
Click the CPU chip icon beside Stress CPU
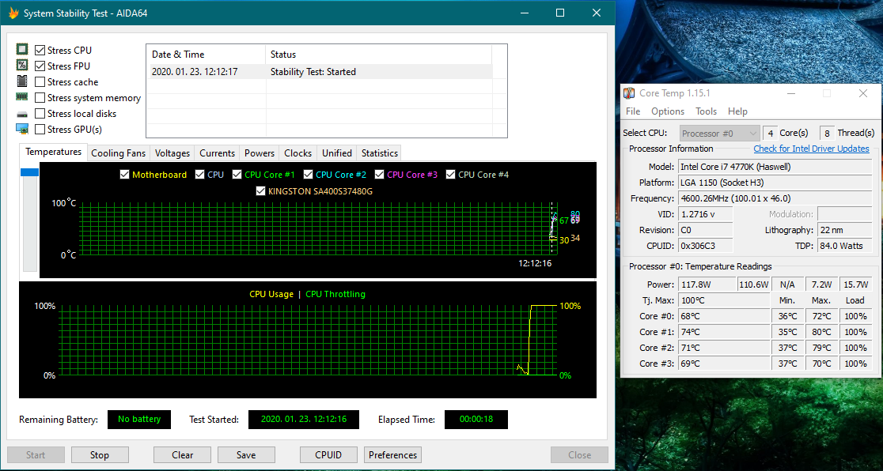click(x=22, y=50)
